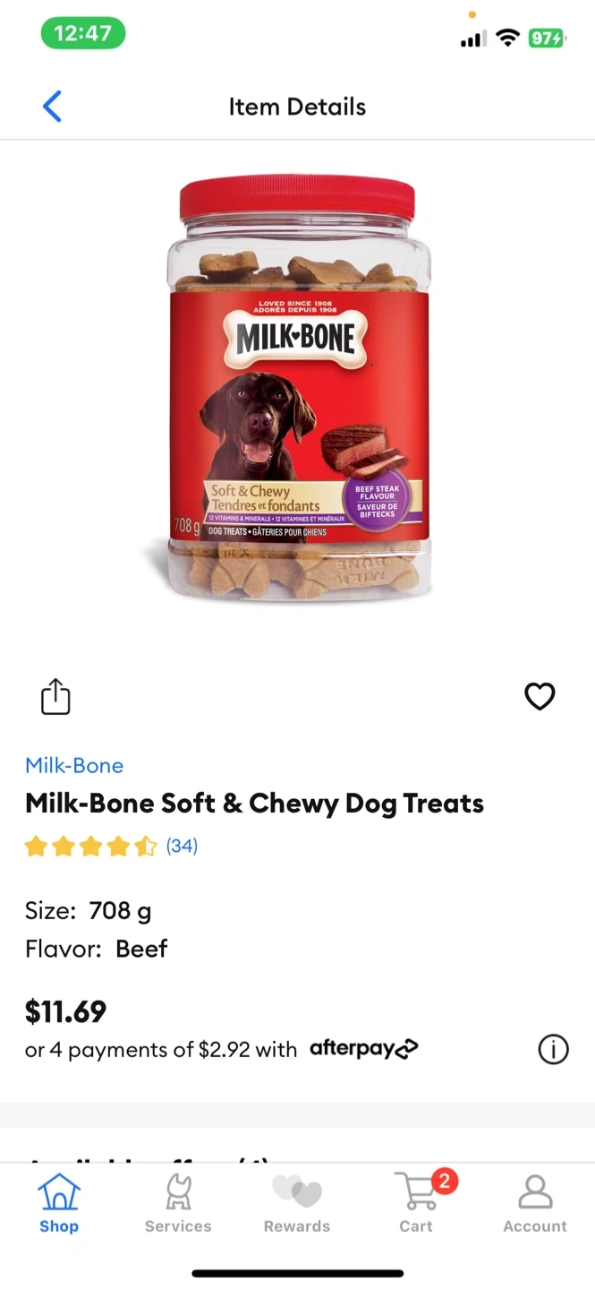
Task: Tap the Milk-Bone brand link
Action: 74,766
